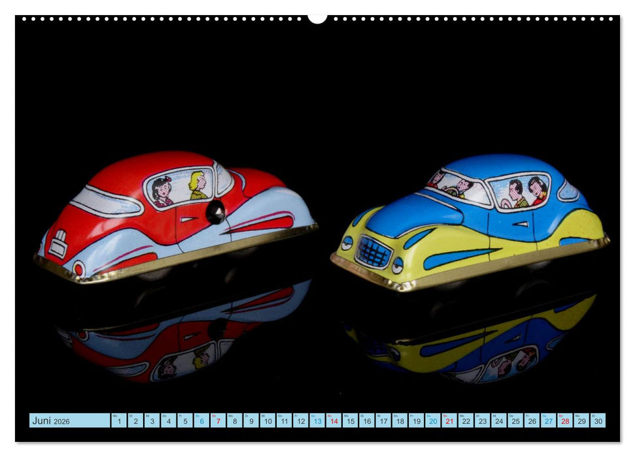Viewport: 635px width, 457px height.
Task: Click the calendar hanging hole at top
Action: tap(317, 18)
